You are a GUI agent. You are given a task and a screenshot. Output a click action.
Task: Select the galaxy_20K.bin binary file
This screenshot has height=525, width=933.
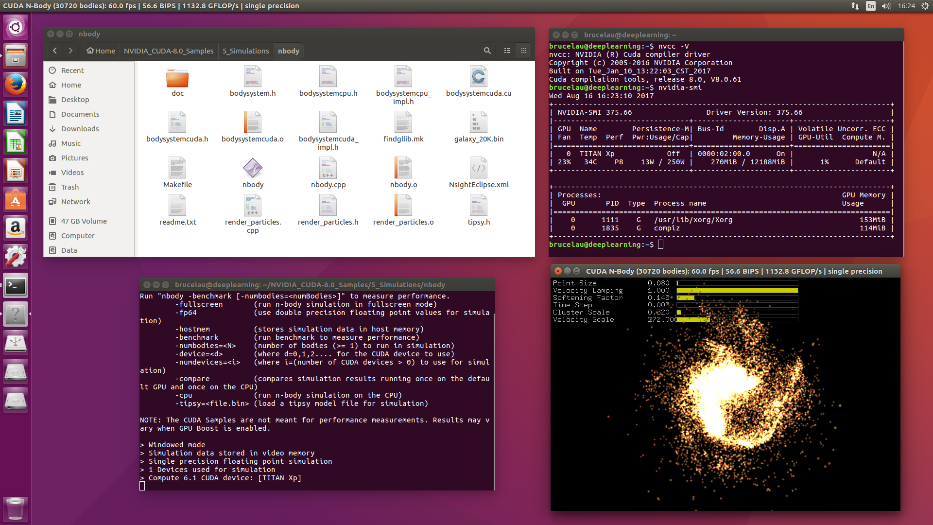[479, 122]
